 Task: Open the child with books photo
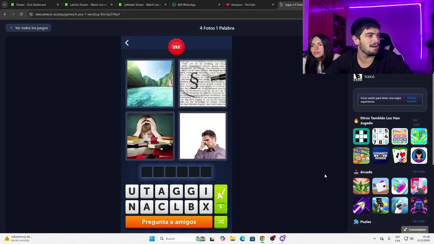pos(150,136)
